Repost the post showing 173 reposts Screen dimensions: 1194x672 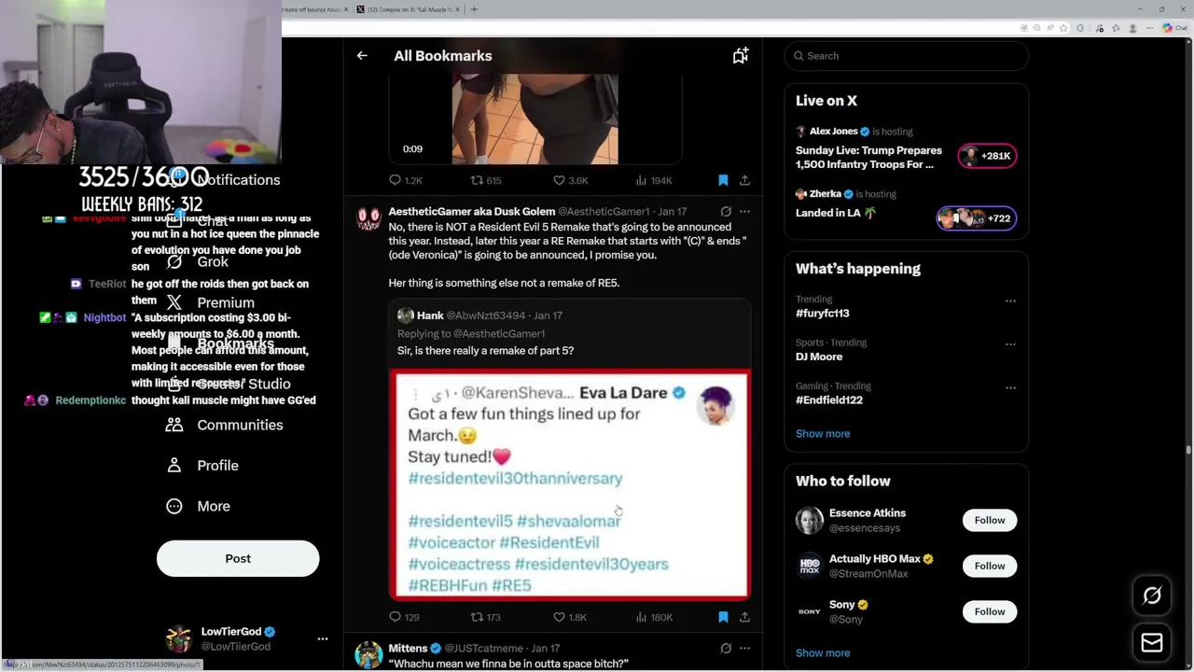pyautogui.click(x=485, y=617)
